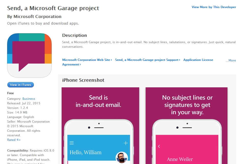Tap the plus icon in the phone screenshot
240x164 pixels.
tap(125, 143)
